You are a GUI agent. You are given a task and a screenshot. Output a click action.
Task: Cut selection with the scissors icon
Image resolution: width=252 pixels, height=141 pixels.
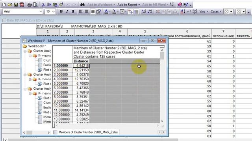pos(43,5)
